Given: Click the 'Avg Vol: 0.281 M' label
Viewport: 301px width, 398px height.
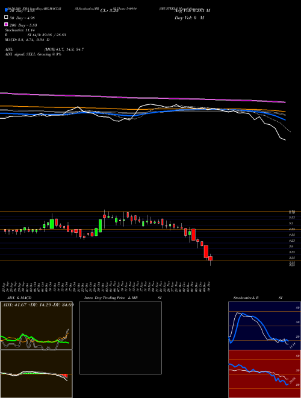Looking at the screenshot, I should click(192, 11).
